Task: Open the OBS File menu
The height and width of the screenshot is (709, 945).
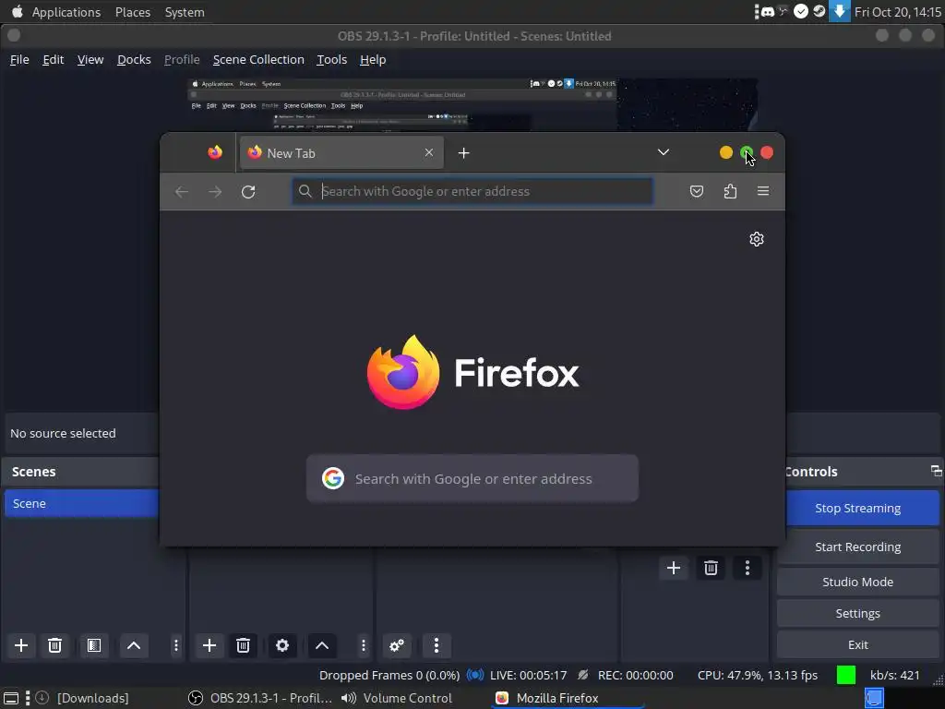Action: pos(19,60)
